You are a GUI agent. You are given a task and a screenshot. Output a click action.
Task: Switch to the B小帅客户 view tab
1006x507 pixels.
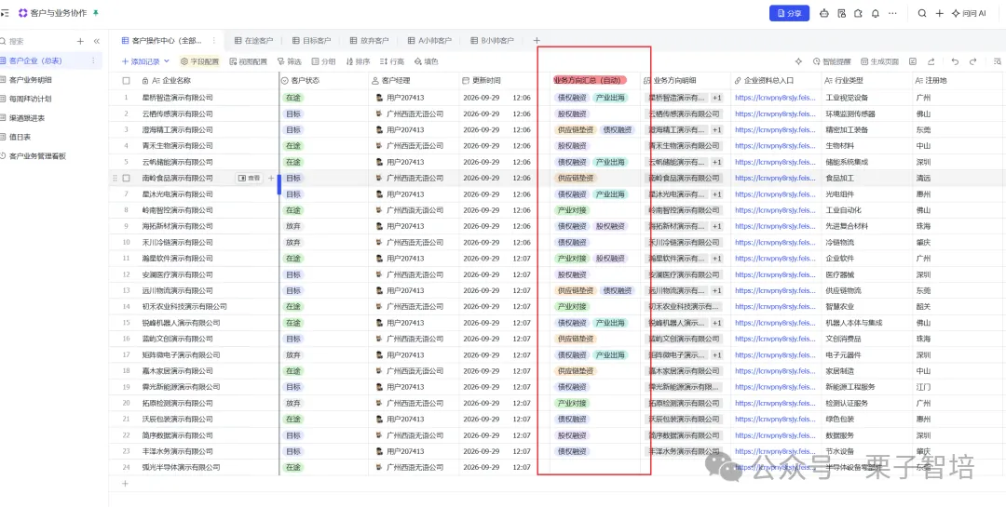coord(492,40)
